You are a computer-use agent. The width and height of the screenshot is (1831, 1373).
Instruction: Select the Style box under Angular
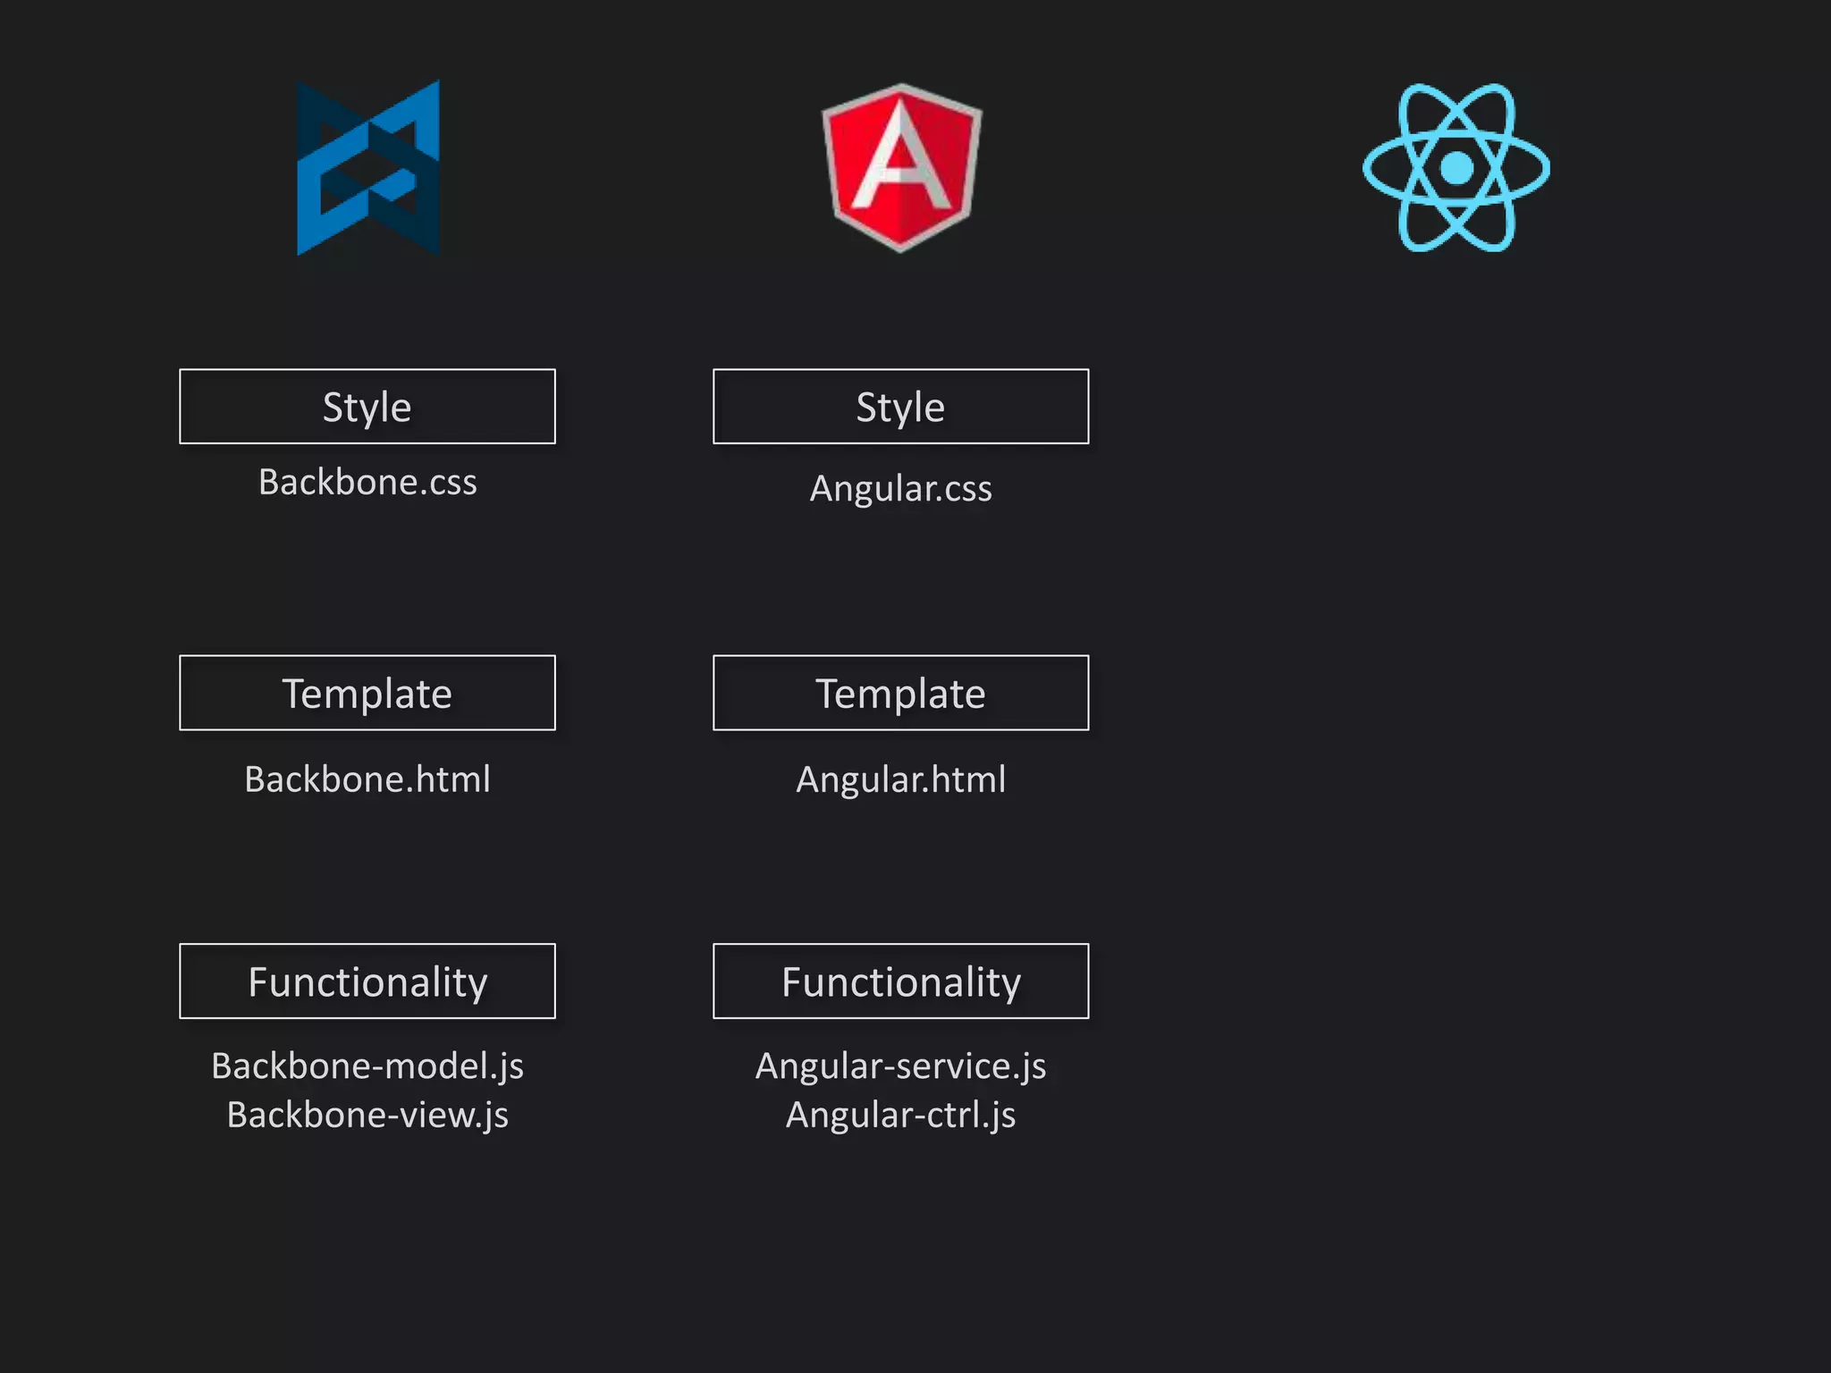click(x=900, y=407)
